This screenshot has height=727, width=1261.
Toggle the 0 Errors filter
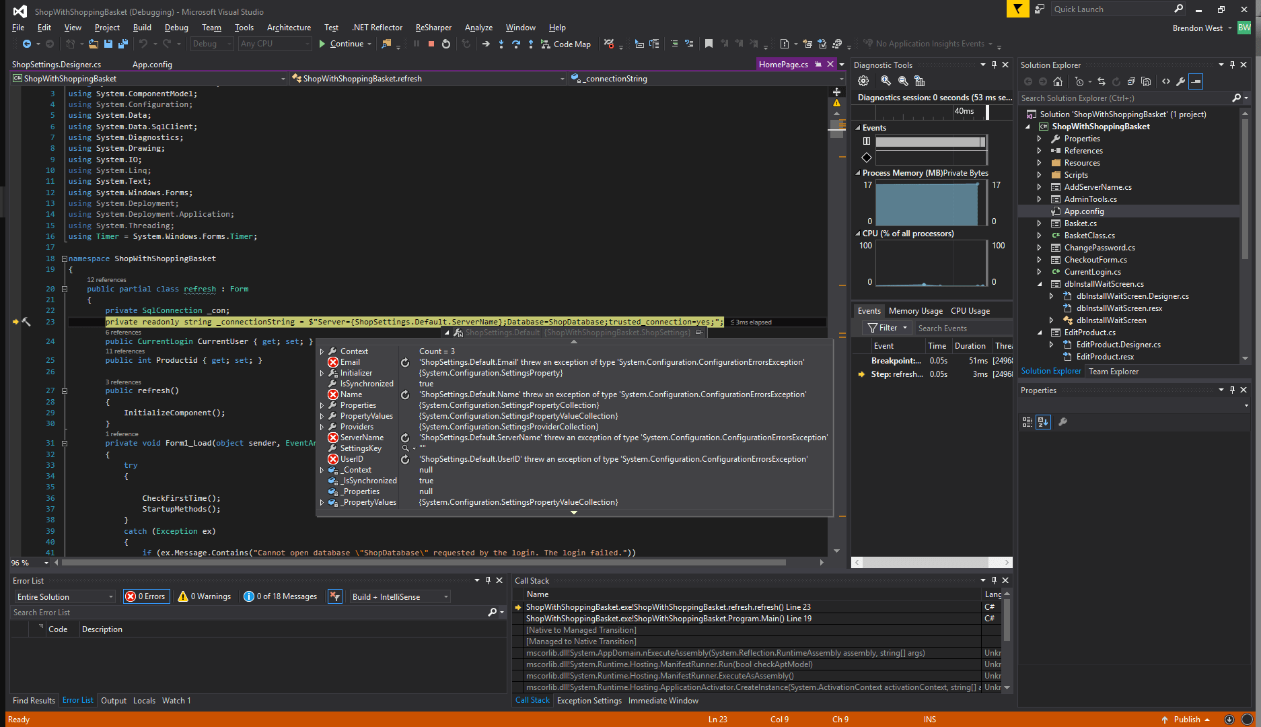point(146,596)
